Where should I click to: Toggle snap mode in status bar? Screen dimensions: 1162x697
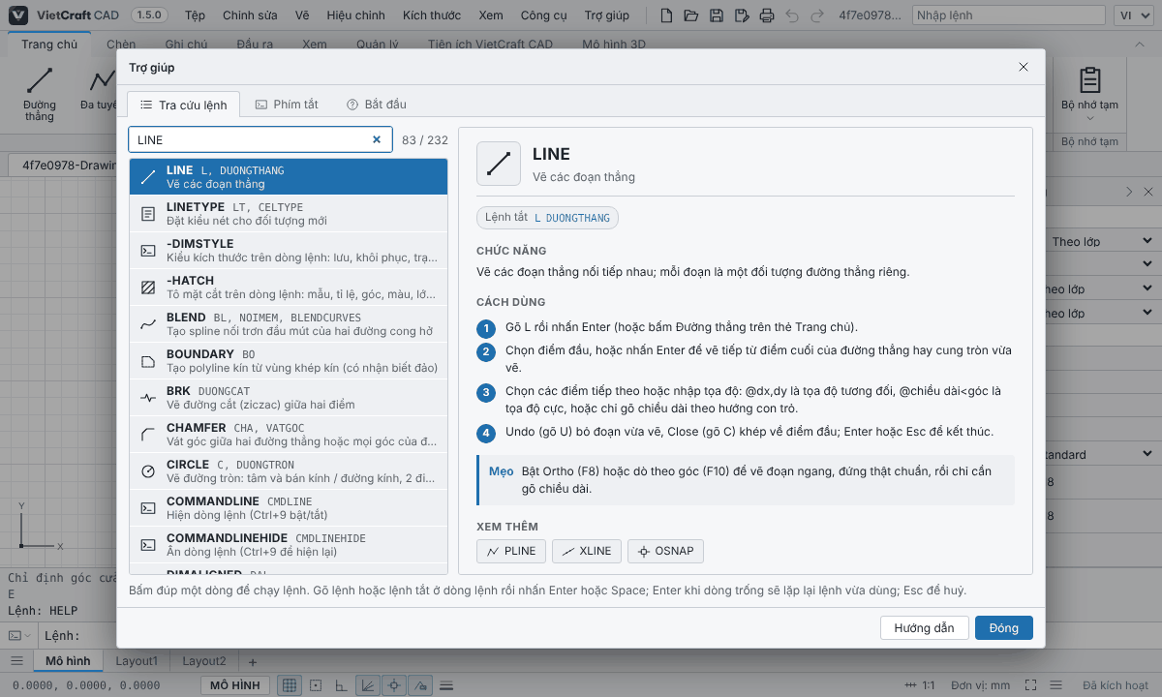pyautogui.click(x=315, y=685)
